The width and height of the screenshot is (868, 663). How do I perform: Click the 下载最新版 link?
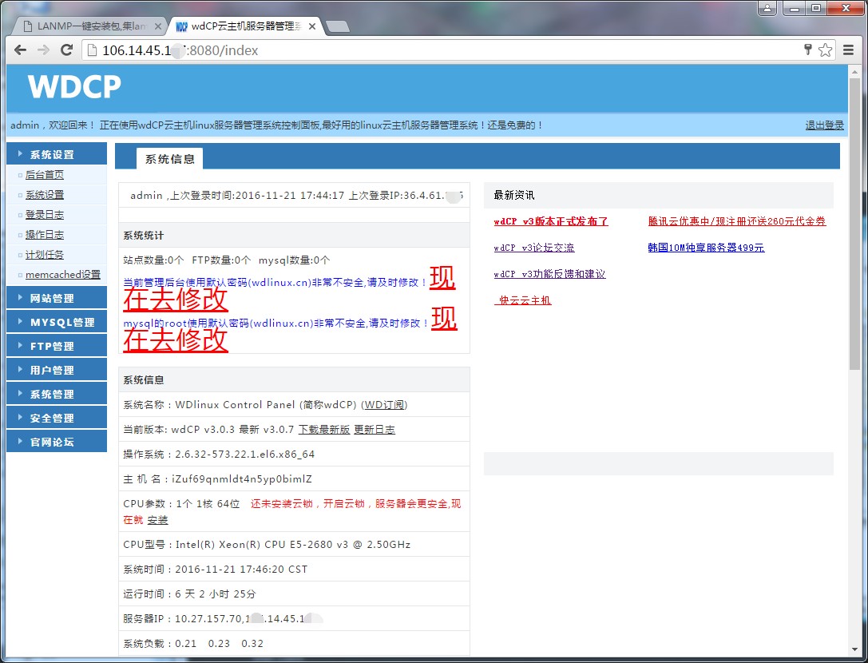coord(324,429)
